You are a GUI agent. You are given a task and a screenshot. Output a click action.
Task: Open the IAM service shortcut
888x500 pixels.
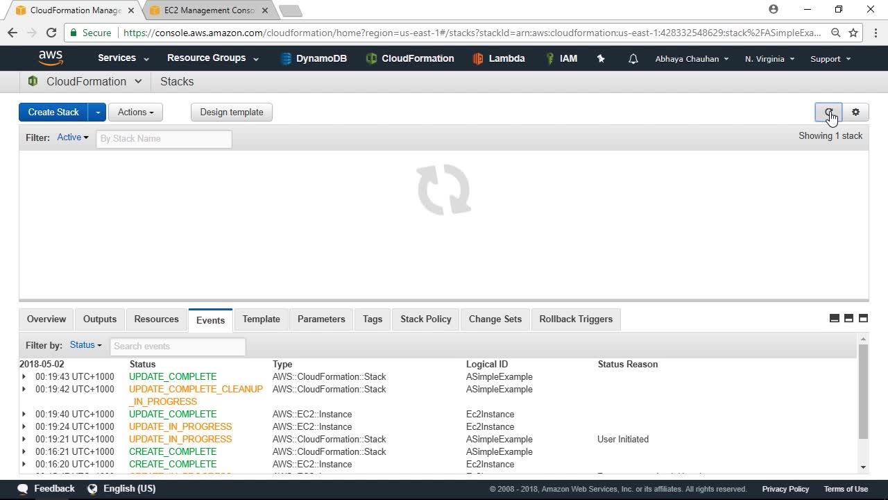[561, 58]
